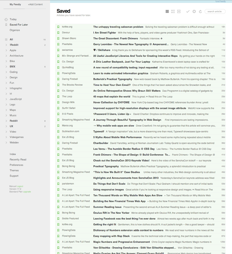The width and height of the screenshot is (232, 254).
Task: Click the refresh icon
Action: [x=200, y=12]
